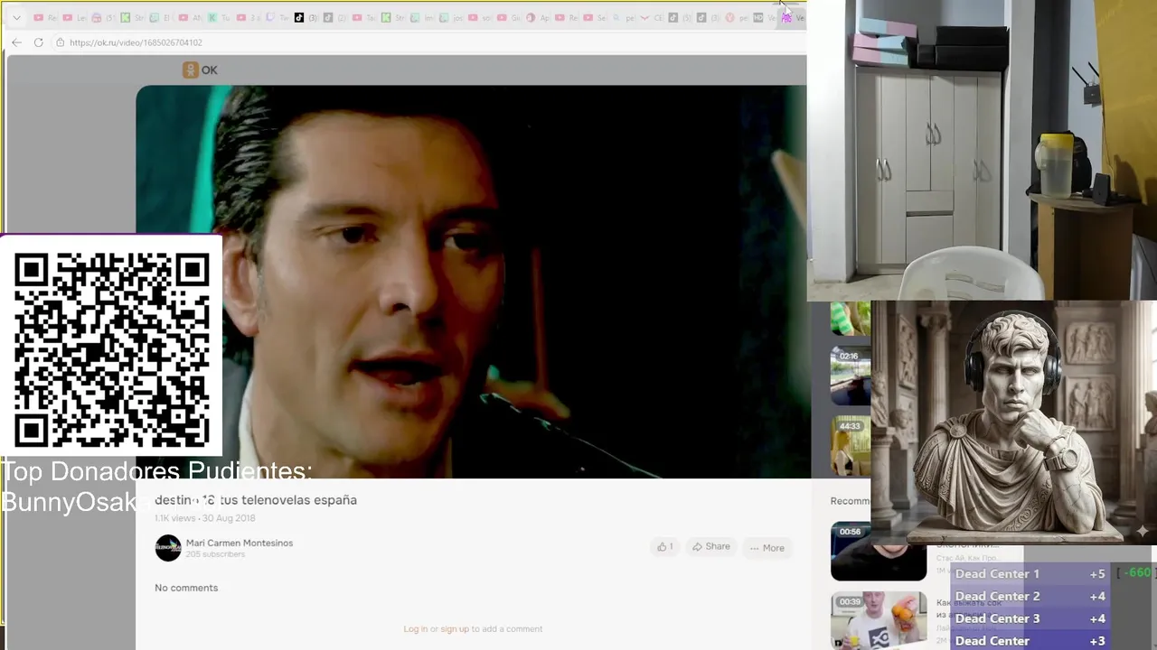Viewport: 1157px width, 650px height.
Task: Switch to the 'Ap' browser tab
Action: tap(537, 18)
